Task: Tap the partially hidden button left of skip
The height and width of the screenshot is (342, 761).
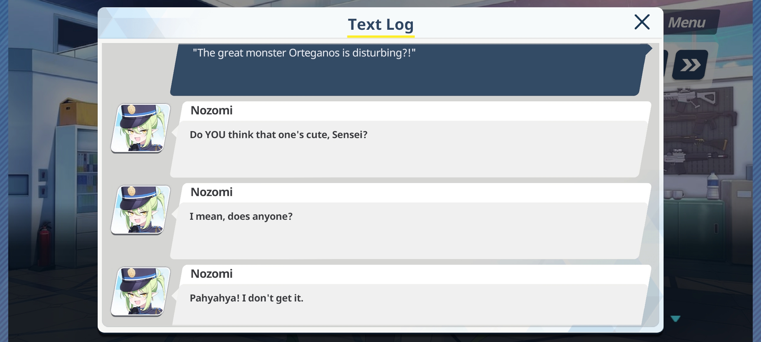Action: [x=666, y=63]
